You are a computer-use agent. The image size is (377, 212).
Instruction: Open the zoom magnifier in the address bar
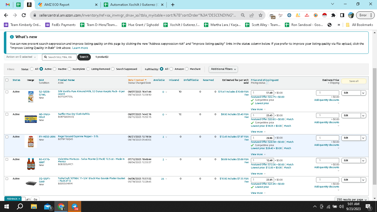click(x=243, y=15)
